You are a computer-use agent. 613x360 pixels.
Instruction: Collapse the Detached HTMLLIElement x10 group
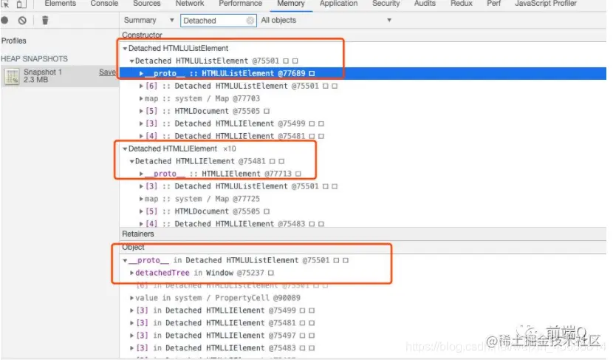125,149
